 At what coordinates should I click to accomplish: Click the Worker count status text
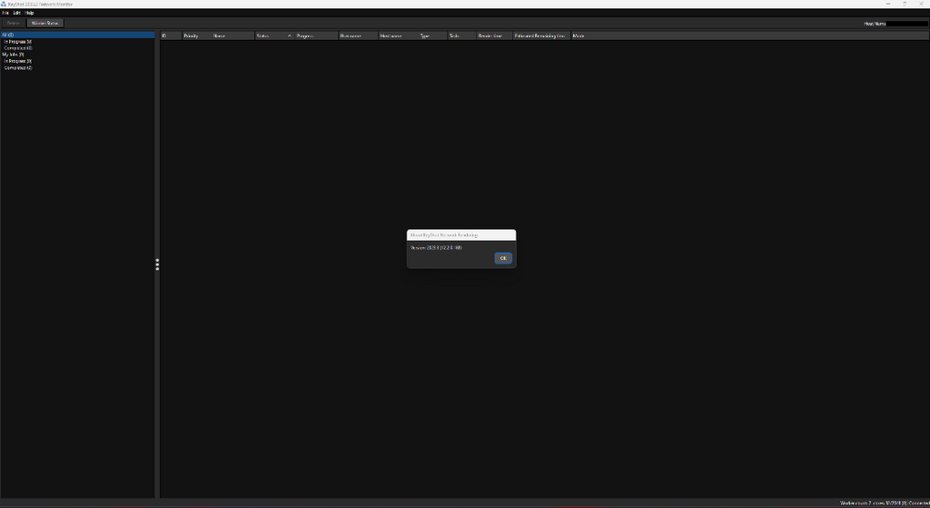coord(873,503)
